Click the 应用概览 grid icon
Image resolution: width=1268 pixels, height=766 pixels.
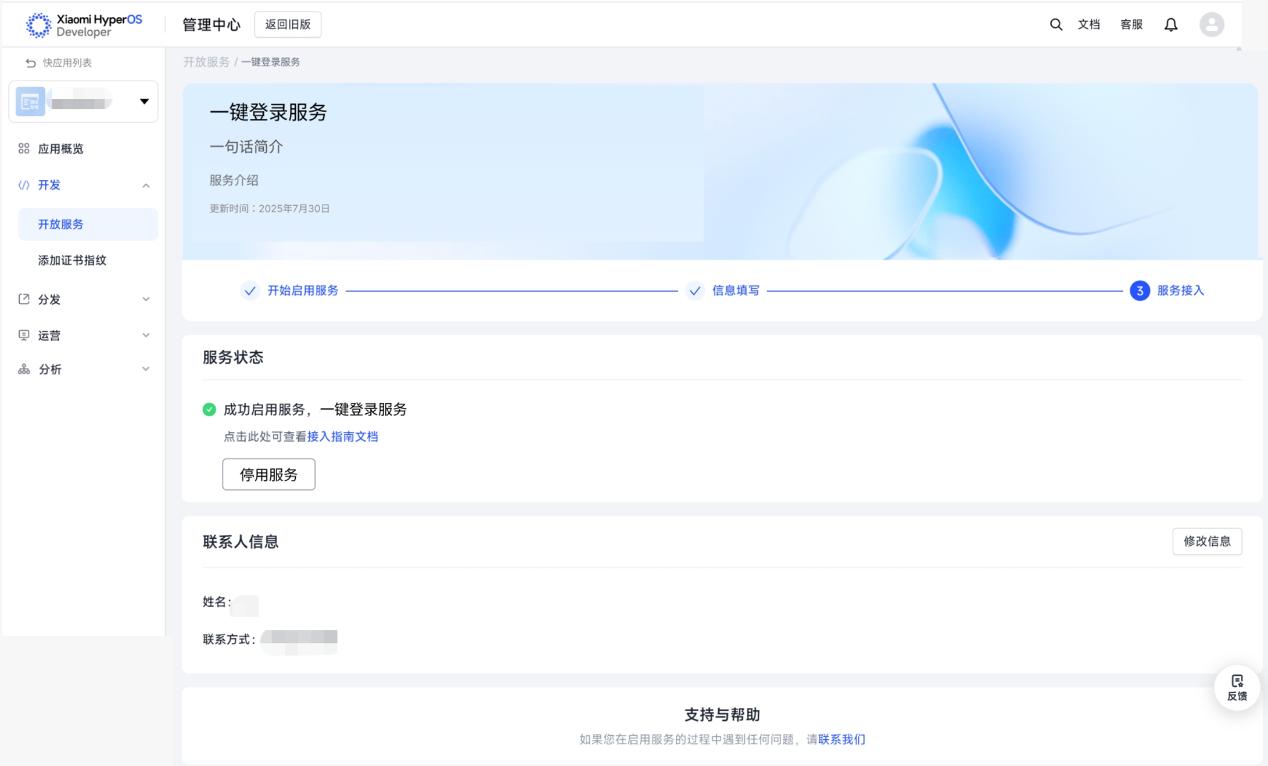[x=24, y=149]
